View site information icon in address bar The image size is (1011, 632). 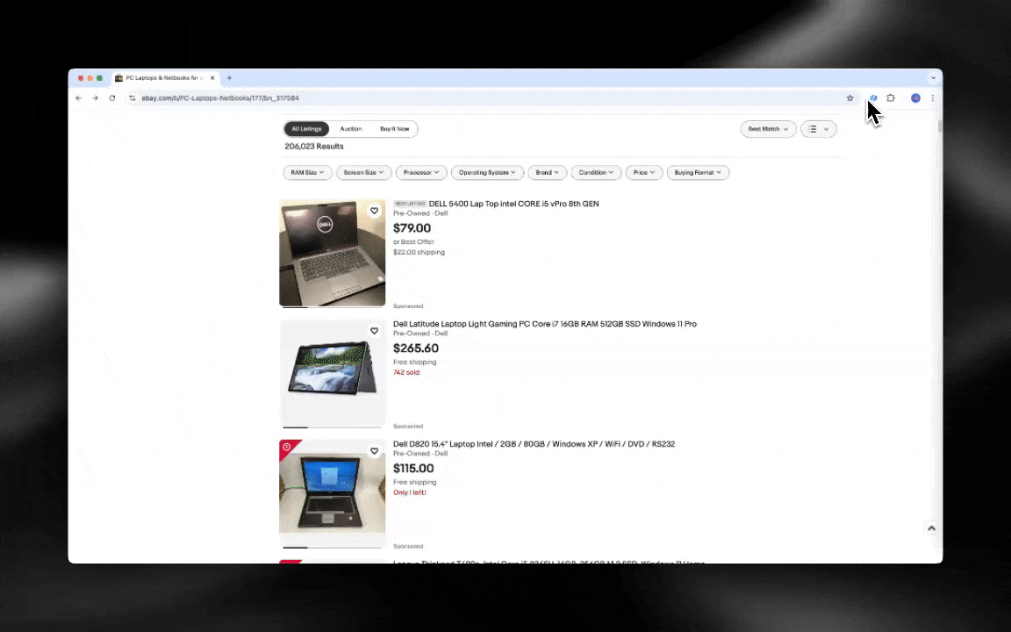[133, 98]
